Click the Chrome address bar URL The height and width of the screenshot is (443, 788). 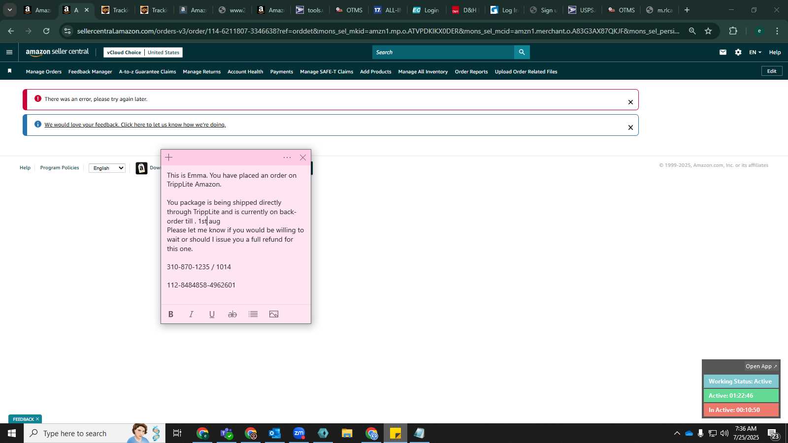coord(378,31)
